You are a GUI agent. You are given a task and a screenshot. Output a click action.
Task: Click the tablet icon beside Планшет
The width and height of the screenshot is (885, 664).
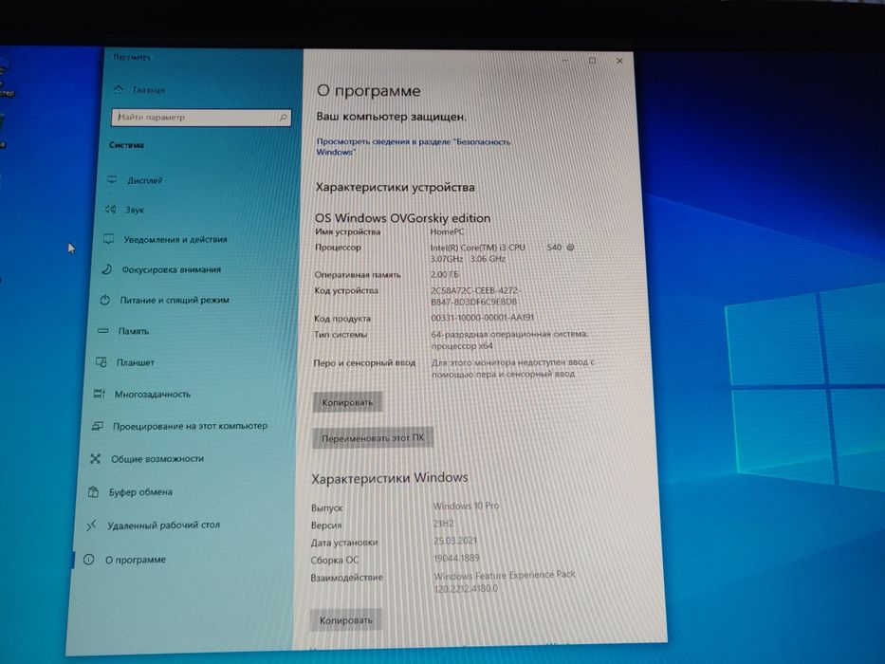coord(101,362)
